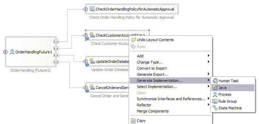Click the State Machine icon in submenu
The height and width of the screenshot is (124, 259).
tap(215, 108)
